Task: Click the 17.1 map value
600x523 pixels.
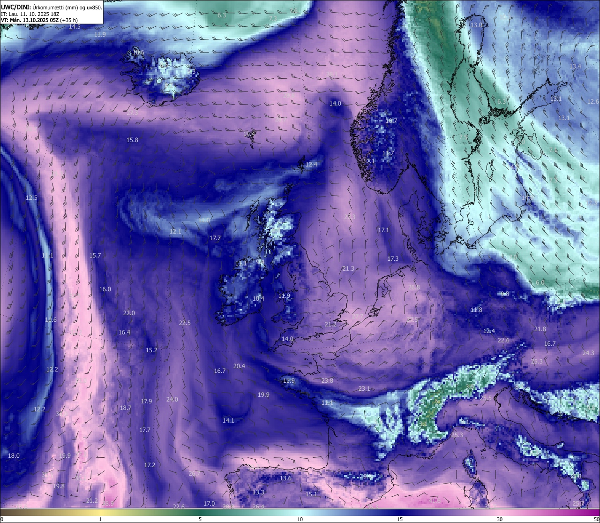Action: click(x=383, y=230)
